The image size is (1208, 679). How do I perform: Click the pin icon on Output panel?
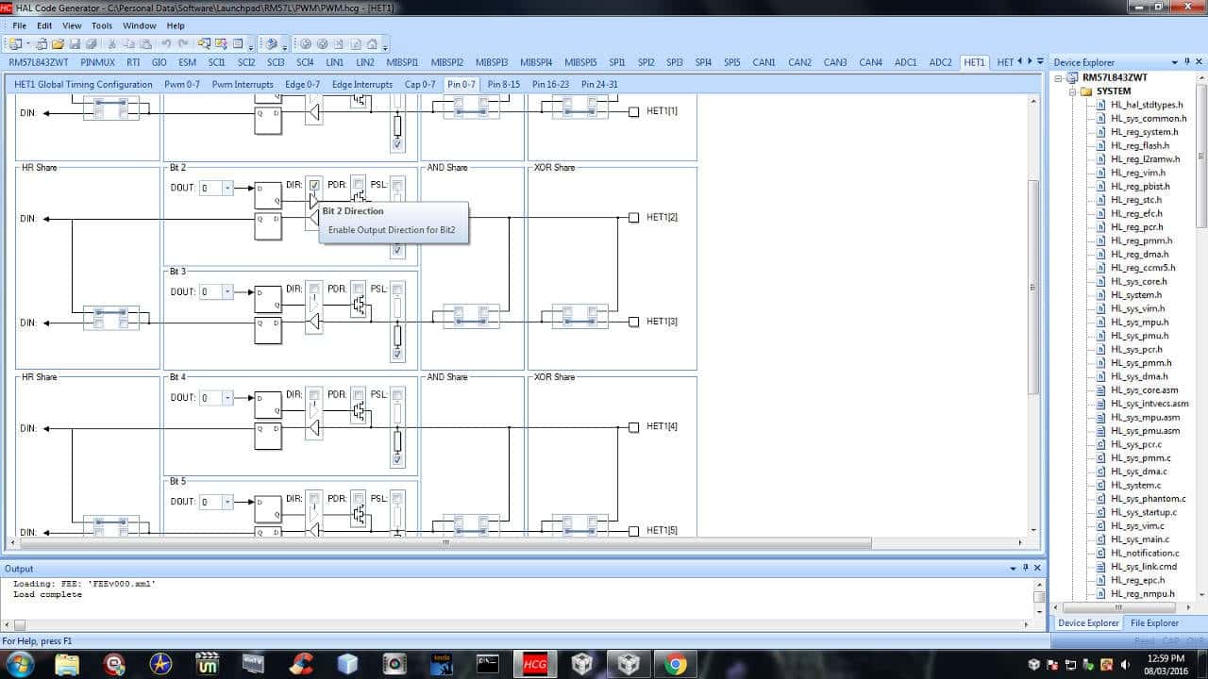1026,568
